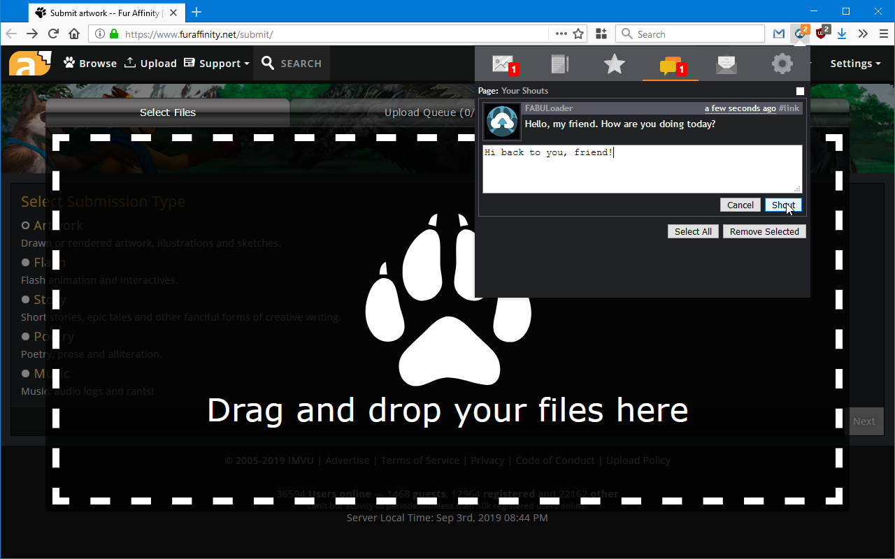The height and width of the screenshot is (559, 895).
Task: Click the Firefox Search box
Action: (690, 34)
